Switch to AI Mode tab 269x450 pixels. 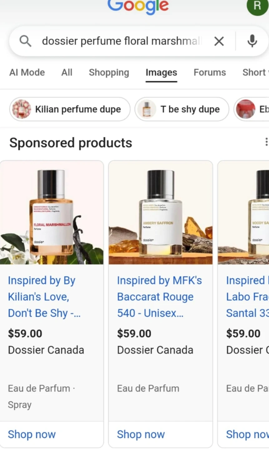[27, 72]
